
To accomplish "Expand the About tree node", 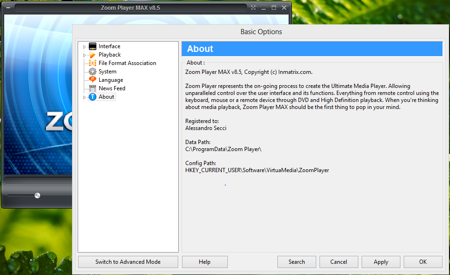I will tap(84, 97).
